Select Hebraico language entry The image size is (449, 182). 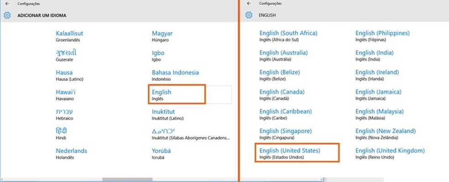click(x=64, y=115)
